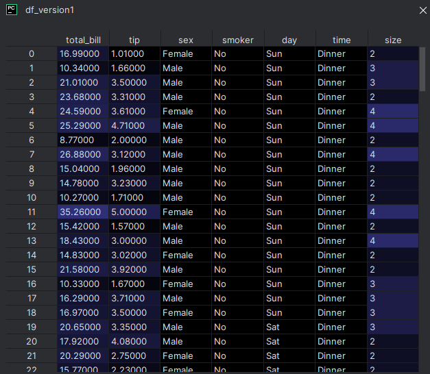Click Sun cell in row 0
The image size is (430, 374).
point(289,53)
